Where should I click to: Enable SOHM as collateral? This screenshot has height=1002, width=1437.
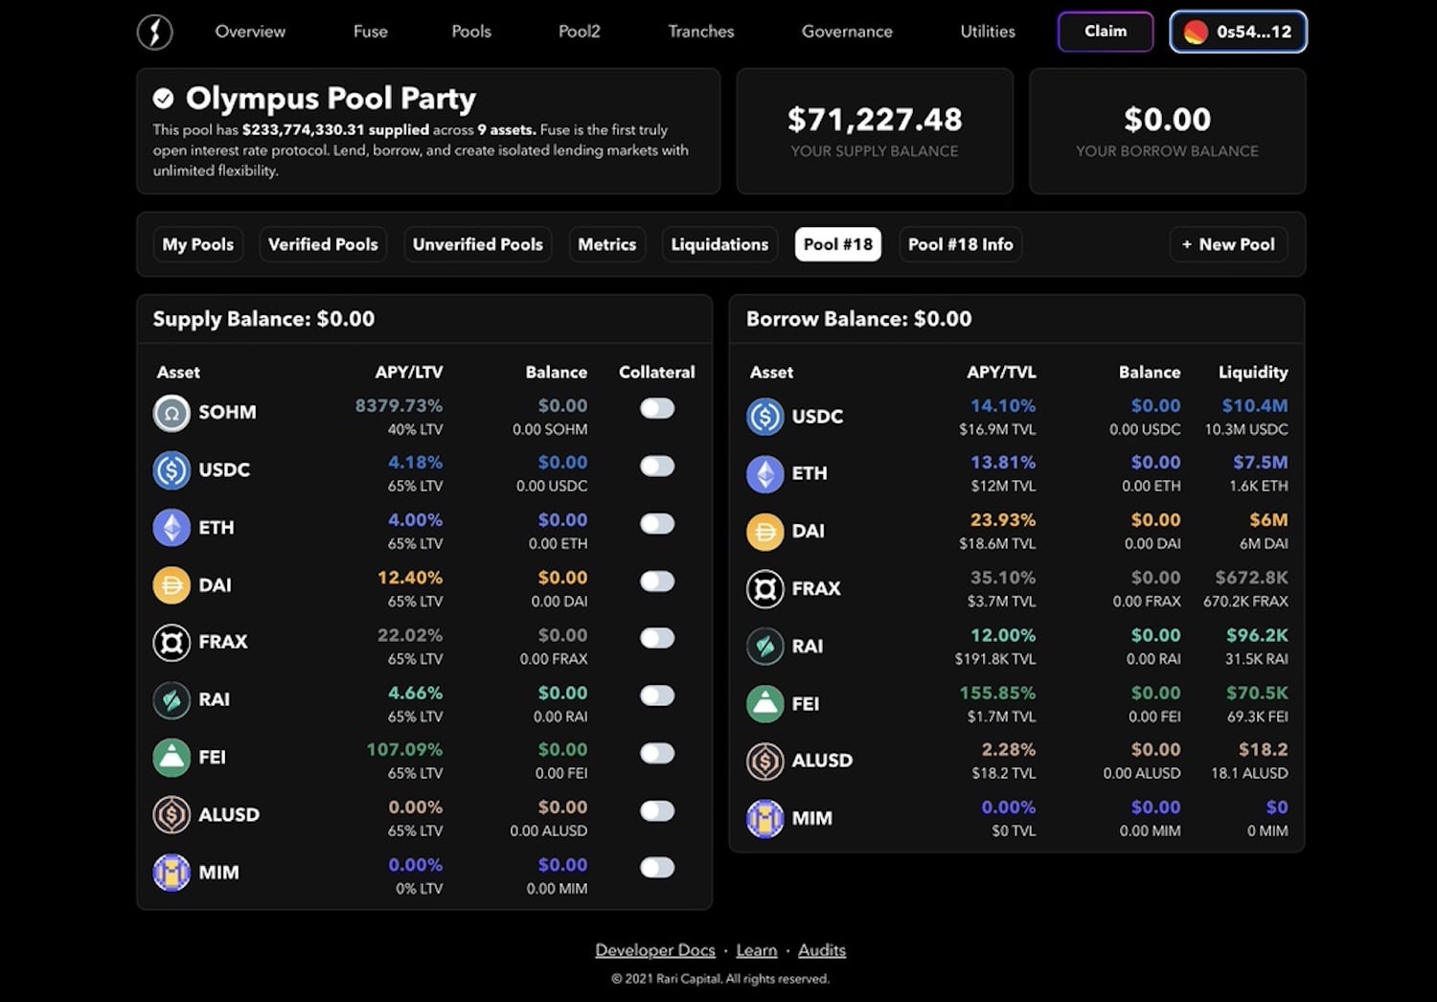(657, 408)
